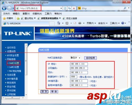This screenshot has height=105, width=132.
Task: Open the search provider dropdown arrow
Action: pyautogui.click(x=129, y=8)
